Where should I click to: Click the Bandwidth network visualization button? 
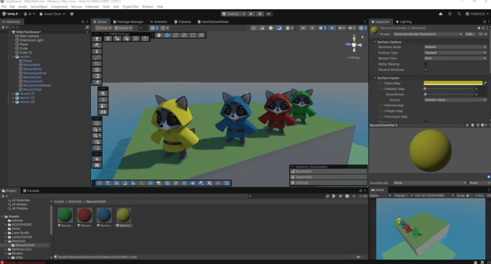[x=304, y=171]
